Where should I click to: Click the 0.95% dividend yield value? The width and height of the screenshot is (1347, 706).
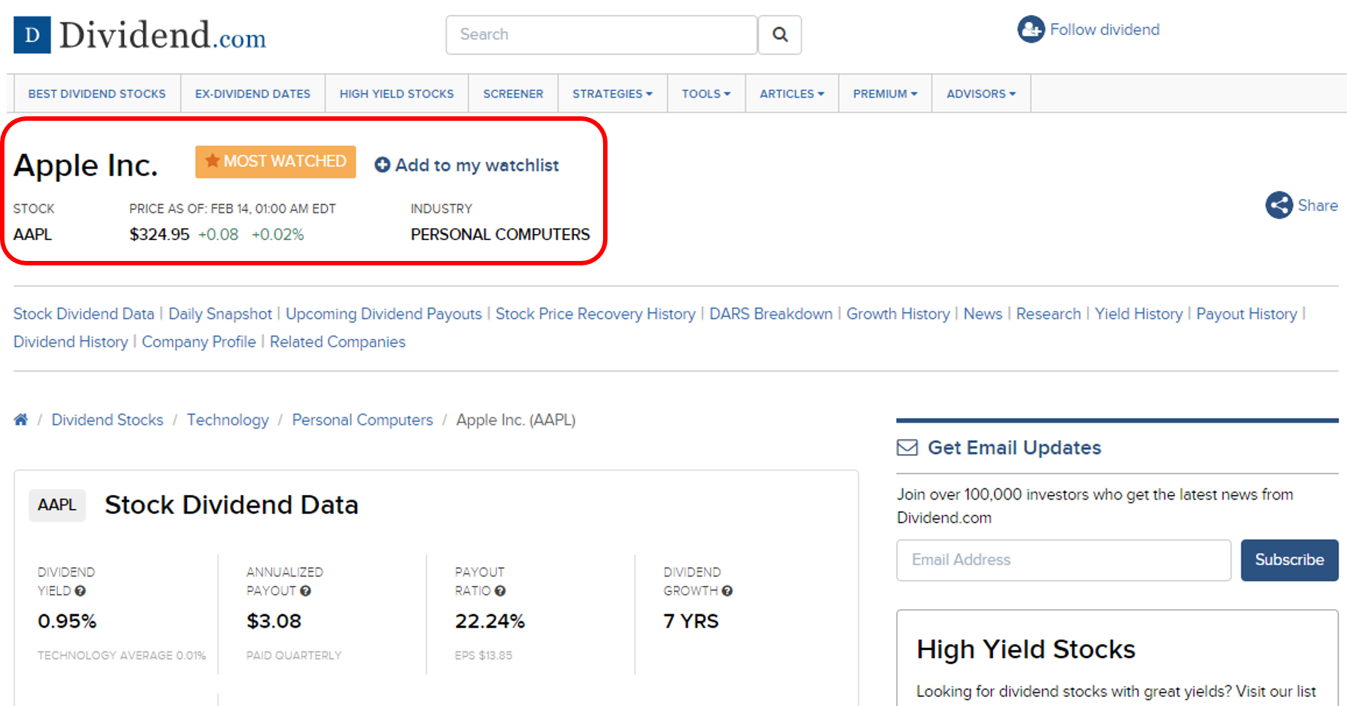click(x=67, y=621)
